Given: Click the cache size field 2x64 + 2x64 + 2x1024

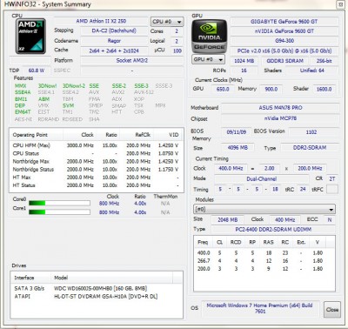Looking at the screenshot, I should coord(114,50).
